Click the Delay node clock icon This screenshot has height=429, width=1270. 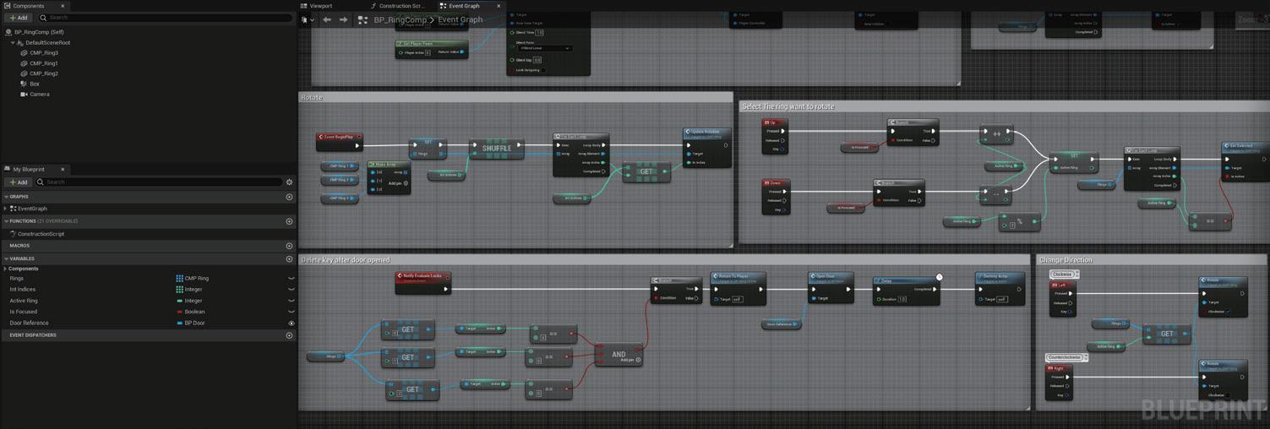(939, 277)
